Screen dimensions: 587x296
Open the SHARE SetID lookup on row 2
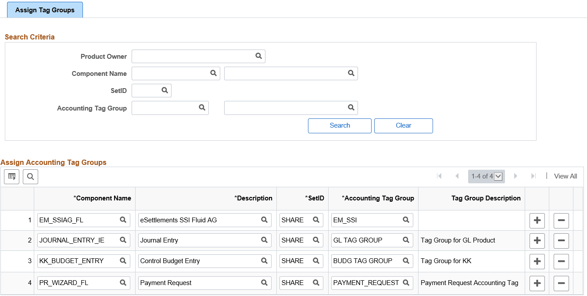[316, 240]
